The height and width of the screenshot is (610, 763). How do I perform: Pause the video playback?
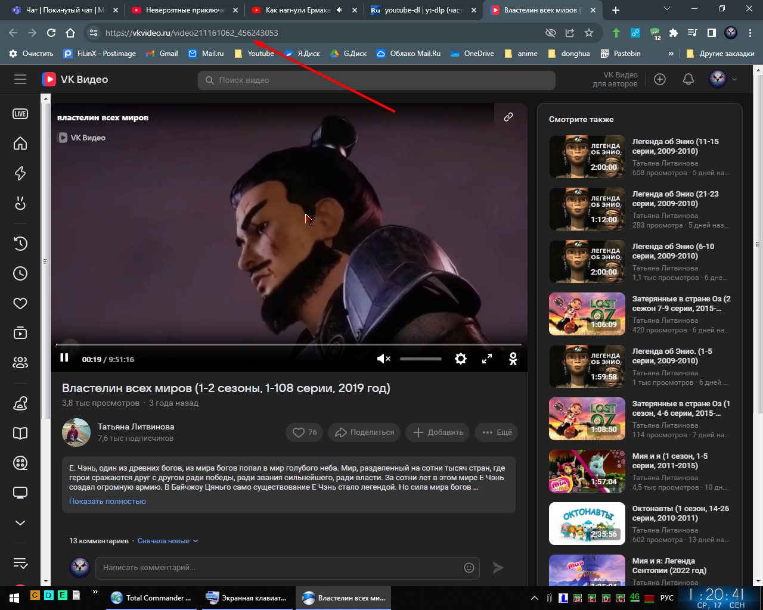point(64,358)
